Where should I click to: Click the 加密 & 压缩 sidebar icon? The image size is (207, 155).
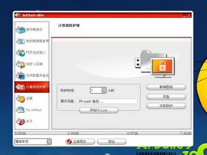click(20, 64)
